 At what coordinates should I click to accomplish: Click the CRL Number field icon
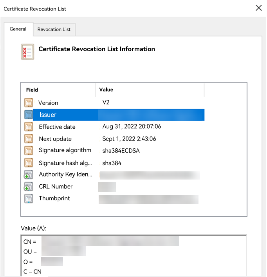tap(29, 187)
